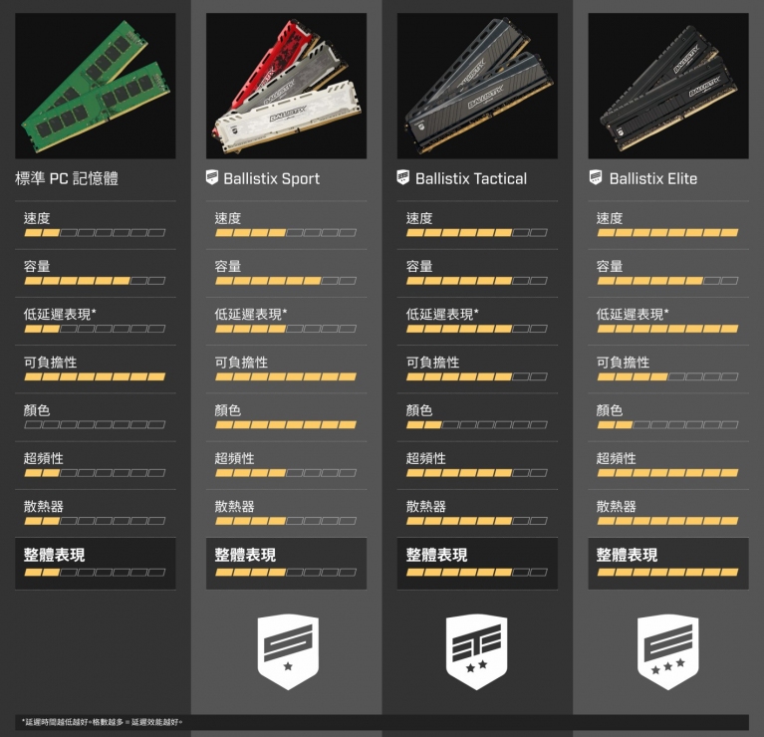764x737 pixels.
Task: Click the Ballistix Elite three-star shield badge
Action: click(x=668, y=651)
